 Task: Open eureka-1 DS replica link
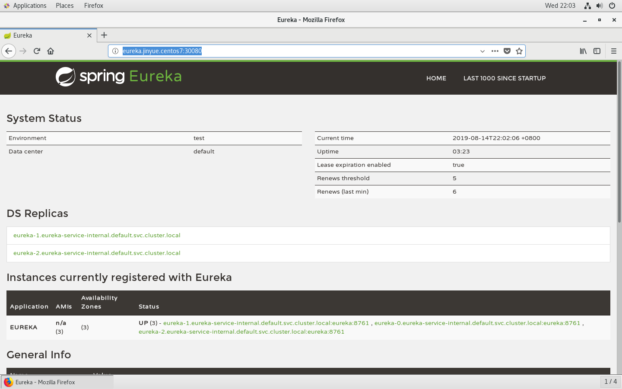coord(97,236)
